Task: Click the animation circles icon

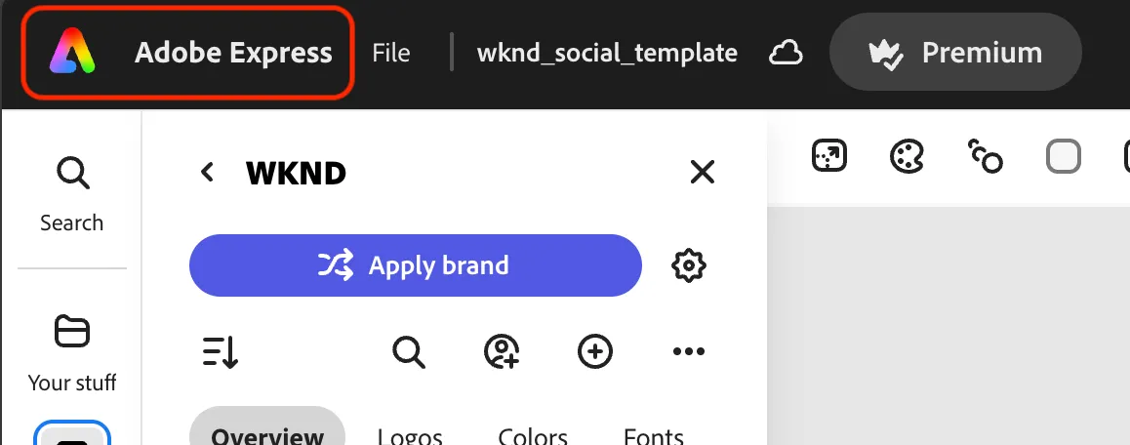Action: tap(986, 156)
